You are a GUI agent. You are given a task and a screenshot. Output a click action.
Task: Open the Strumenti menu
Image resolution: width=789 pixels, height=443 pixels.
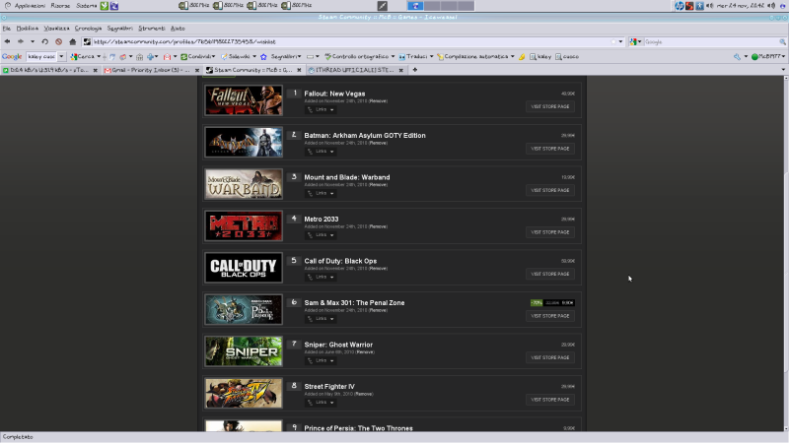(x=152, y=29)
